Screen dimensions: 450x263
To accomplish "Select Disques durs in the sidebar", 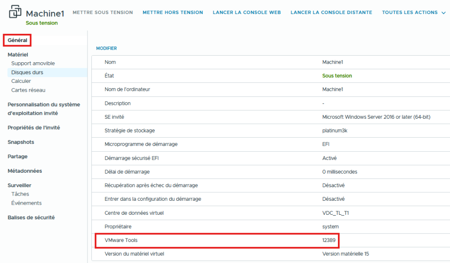I will pos(27,72).
